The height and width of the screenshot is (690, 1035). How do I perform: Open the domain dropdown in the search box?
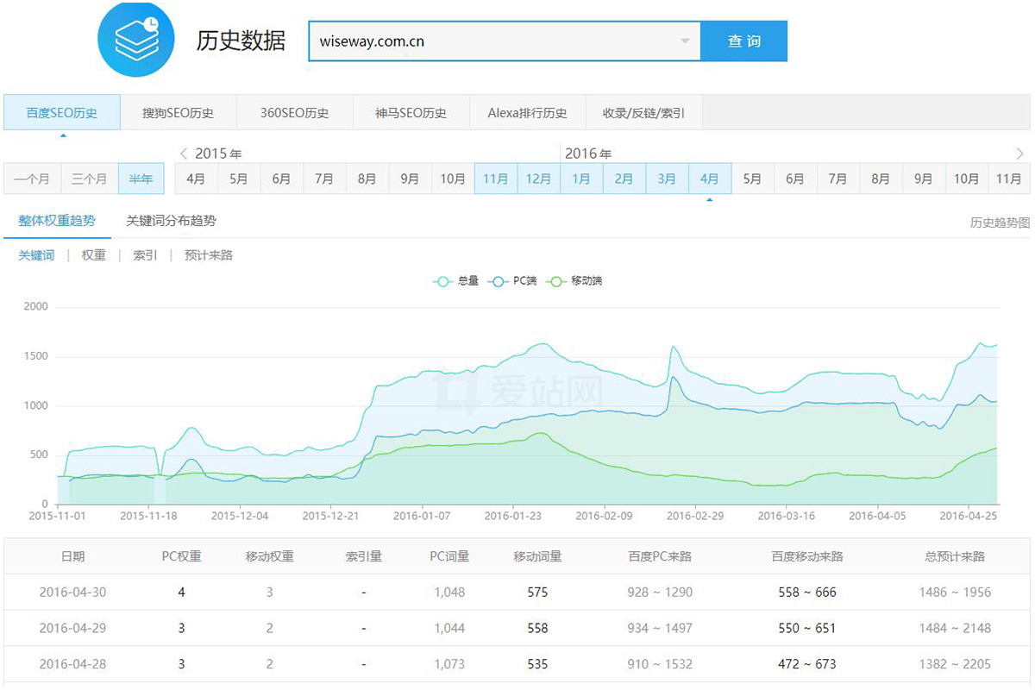[x=686, y=41]
